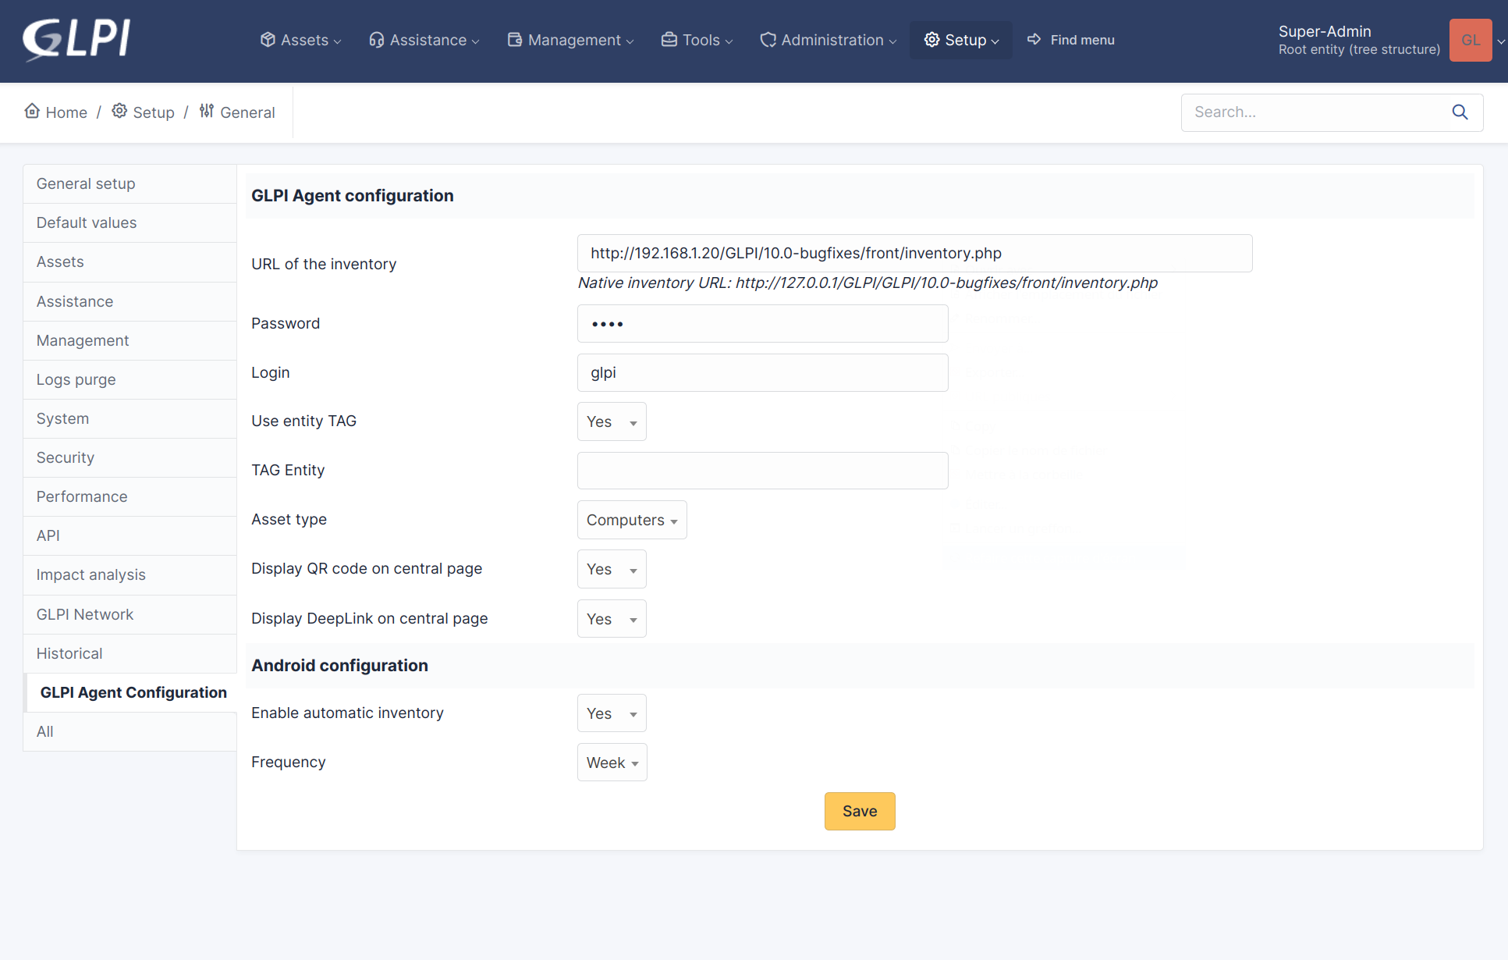Screen dimensions: 1508x960
Task: Click the Tools briefcase icon
Action: pos(669,40)
